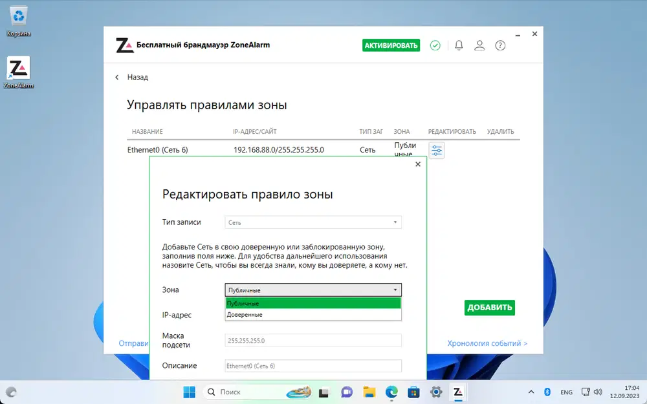Click the taskbar Поиск search box

(x=257, y=392)
